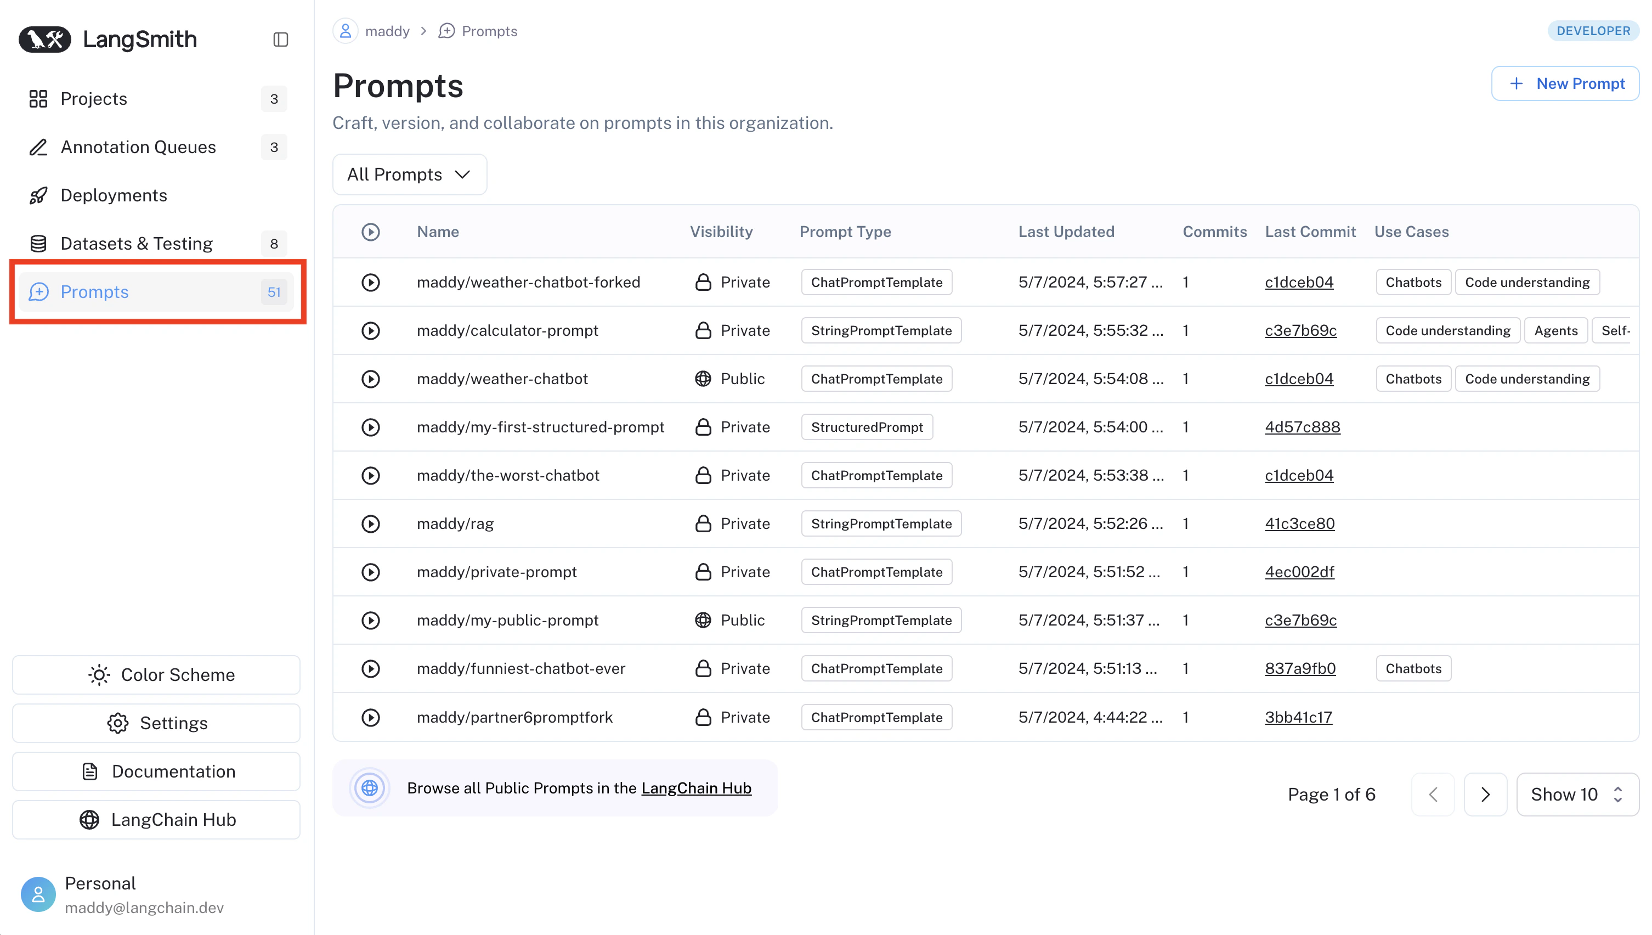The image size is (1652, 935).
Task: Click the Personal account avatar icon
Action: click(x=38, y=894)
